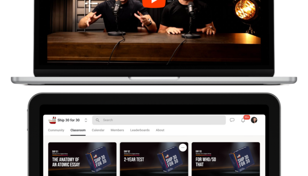Open the chat messages icon

pos(232,120)
